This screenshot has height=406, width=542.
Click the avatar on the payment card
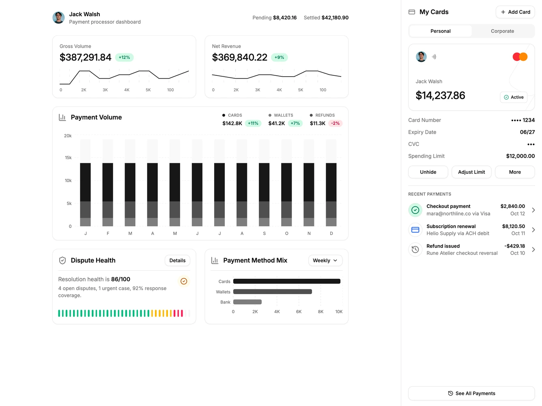click(x=422, y=57)
